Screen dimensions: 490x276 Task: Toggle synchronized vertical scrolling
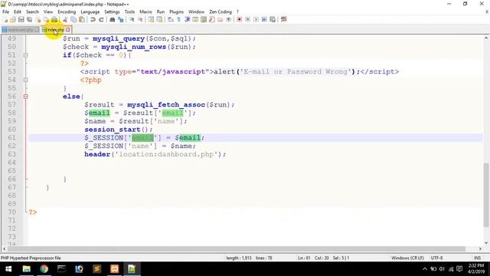[152, 19]
